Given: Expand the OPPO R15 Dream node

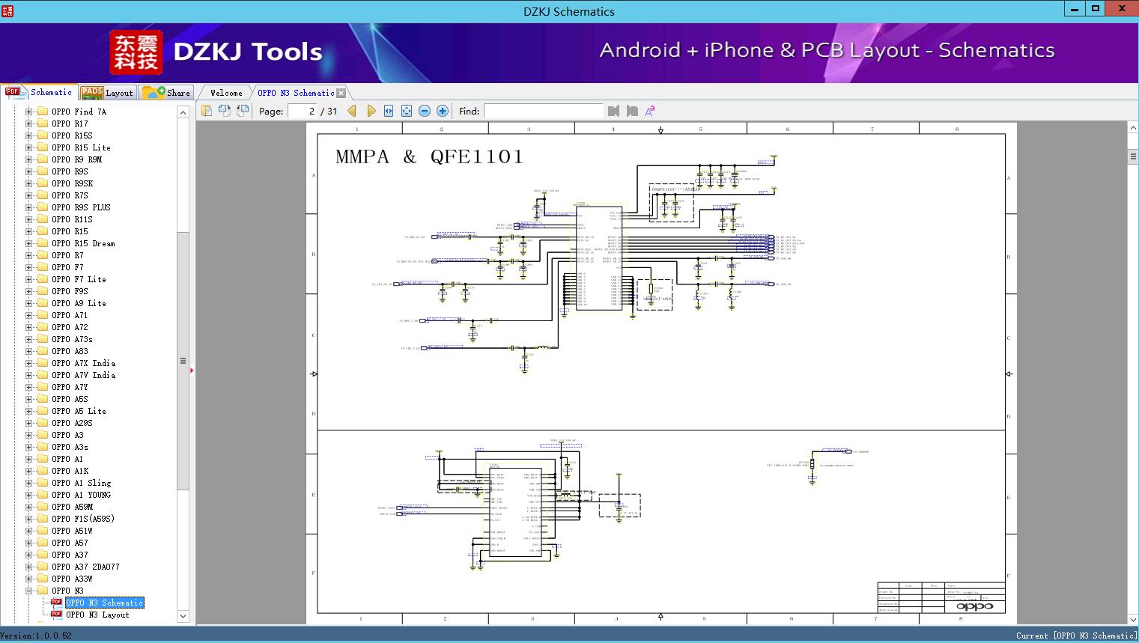Looking at the screenshot, I should click(29, 243).
